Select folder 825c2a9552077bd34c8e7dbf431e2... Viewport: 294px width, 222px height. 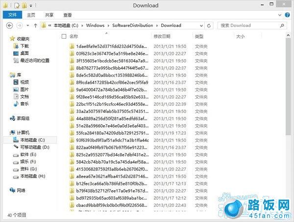113,155
